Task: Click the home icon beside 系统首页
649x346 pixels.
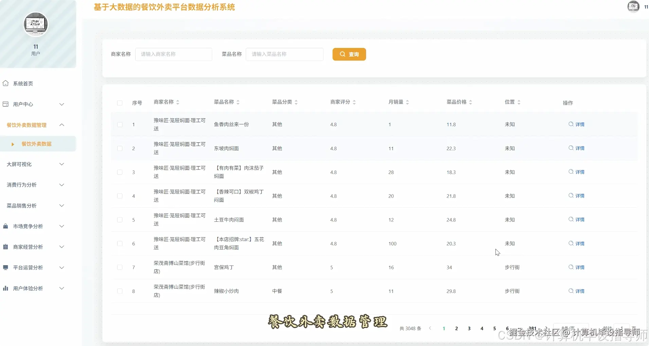Action: (6, 83)
